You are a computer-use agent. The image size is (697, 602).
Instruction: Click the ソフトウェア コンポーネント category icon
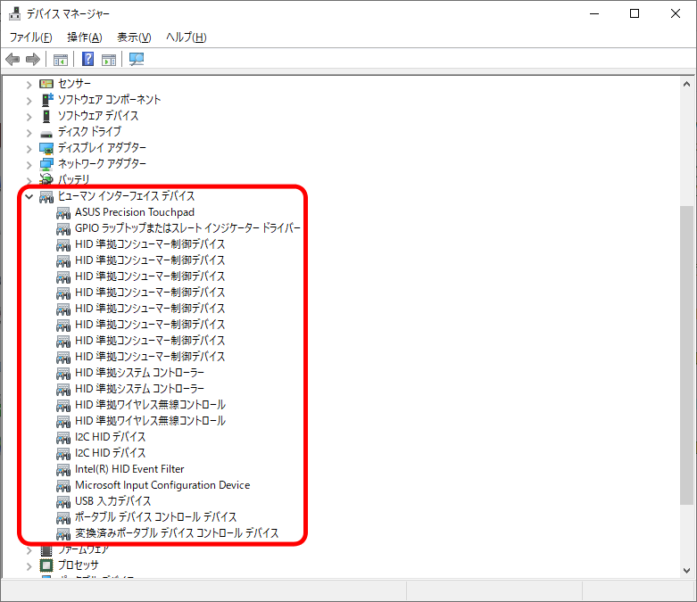[46, 100]
